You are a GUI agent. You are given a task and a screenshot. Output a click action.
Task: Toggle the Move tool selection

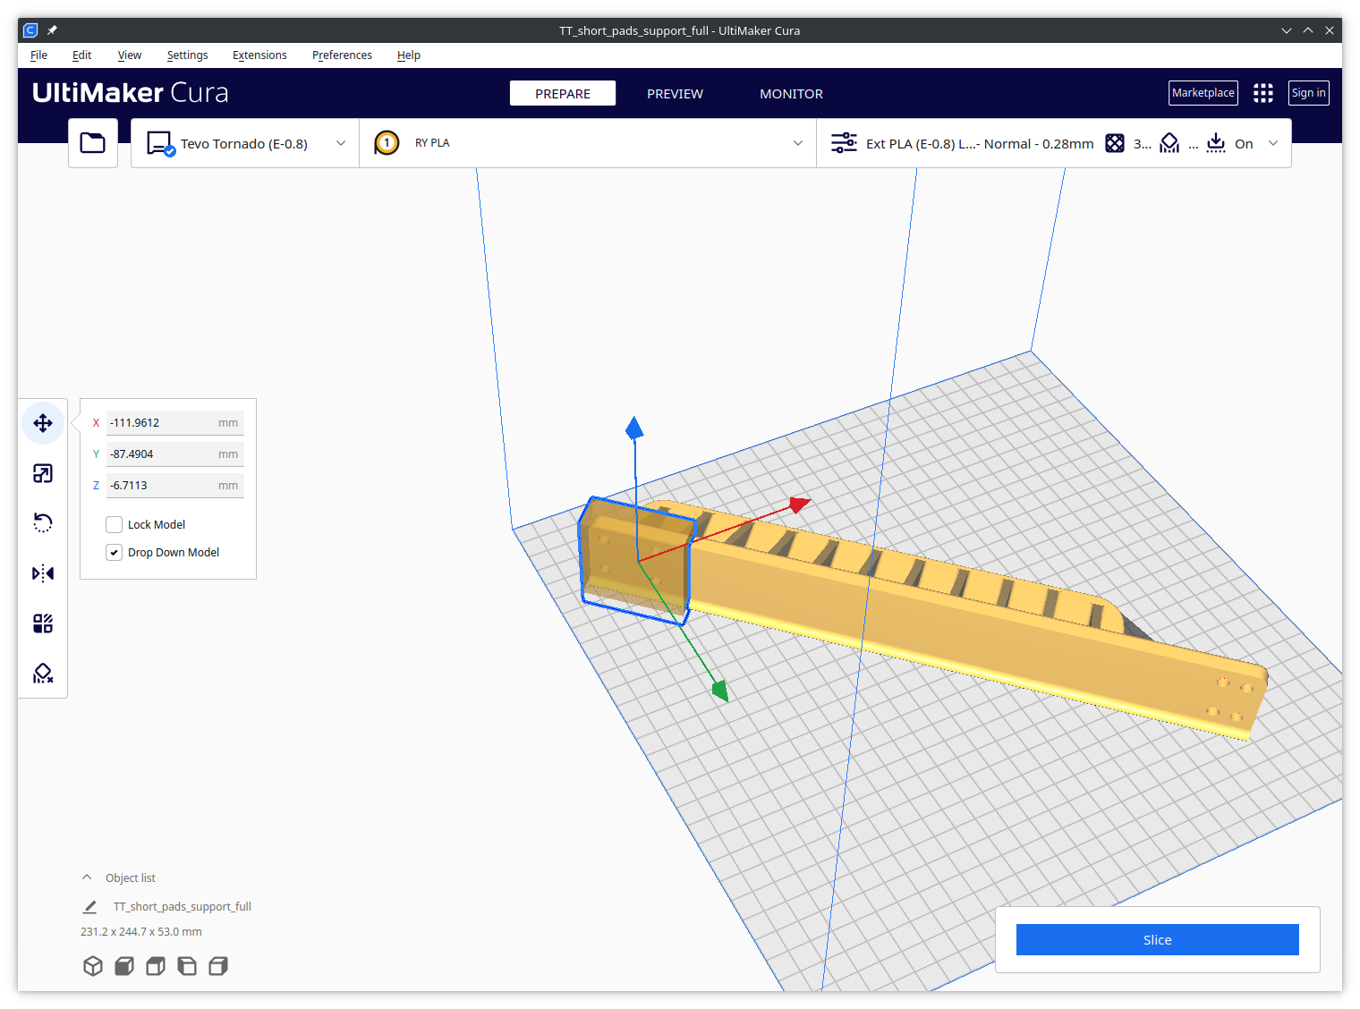click(x=42, y=422)
